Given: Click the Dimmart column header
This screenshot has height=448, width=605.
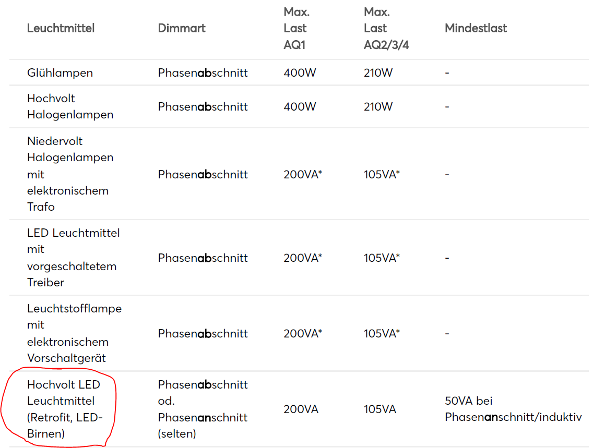Looking at the screenshot, I should tap(182, 28).
